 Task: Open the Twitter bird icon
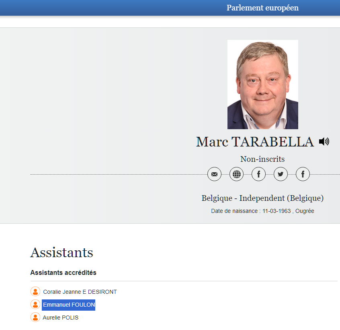[x=281, y=174]
